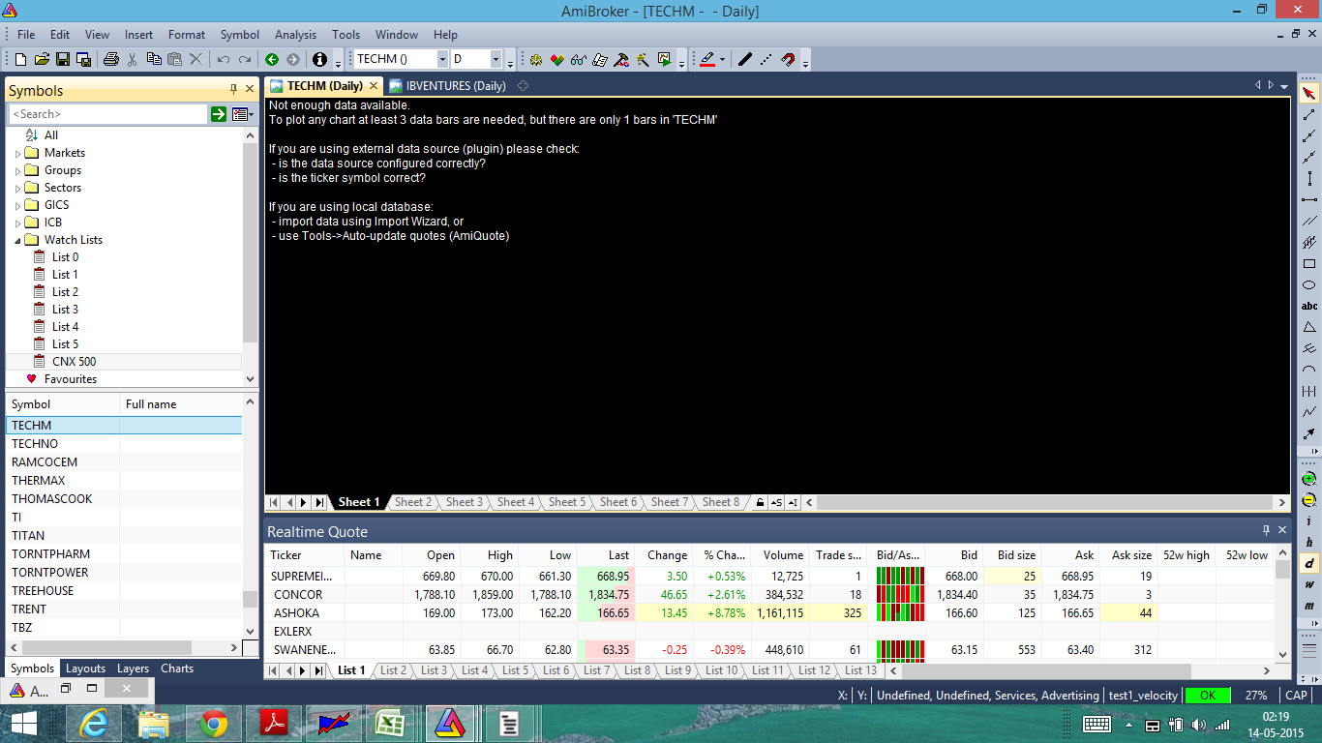Image resolution: width=1322 pixels, height=743 pixels.
Task: Click the green zoom in icon
Action: [x=1309, y=479]
